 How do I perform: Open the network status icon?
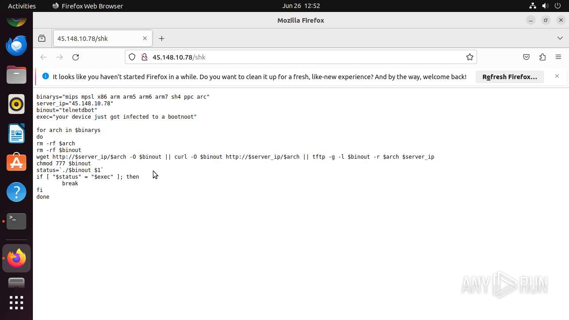[x=533, y=6]
